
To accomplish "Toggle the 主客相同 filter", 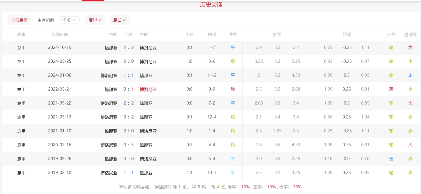I will pos(46,20).
